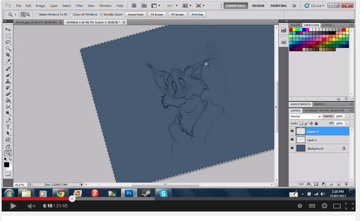Image resolution: width=361 pixels, height=221 pixels.
Task: Select the Rectangular Marquee tool
Action: tap(8, 36)
